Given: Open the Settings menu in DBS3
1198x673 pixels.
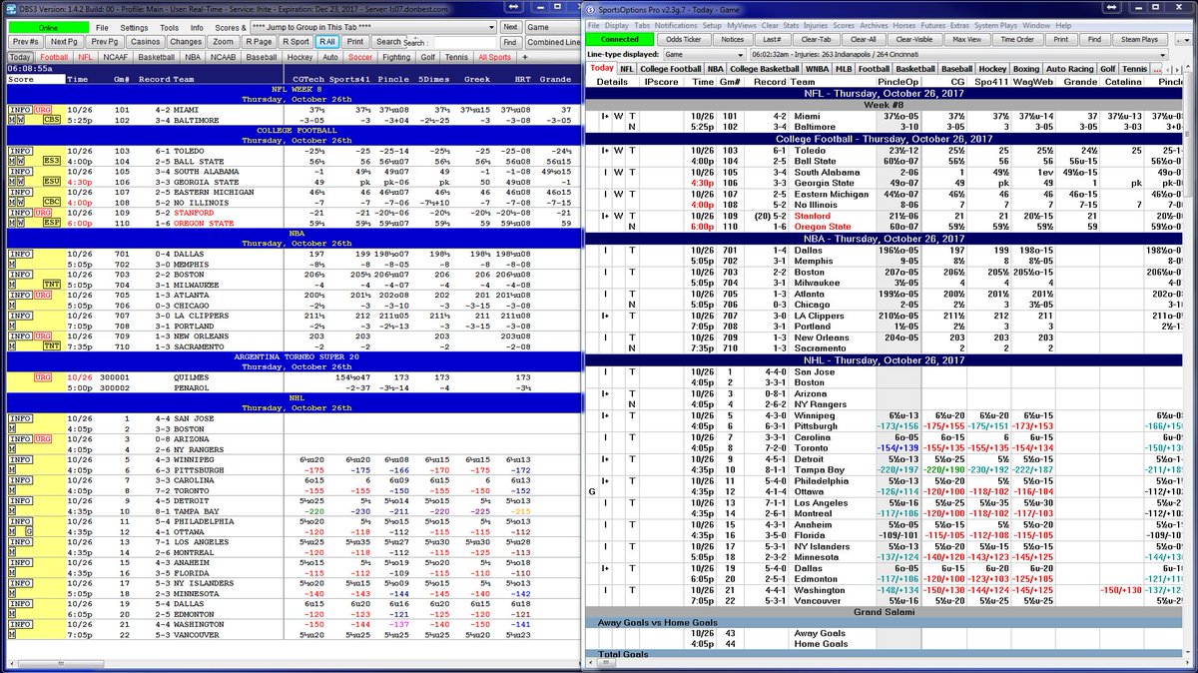Looking at the screenshot, I should (x=134, y=28).
